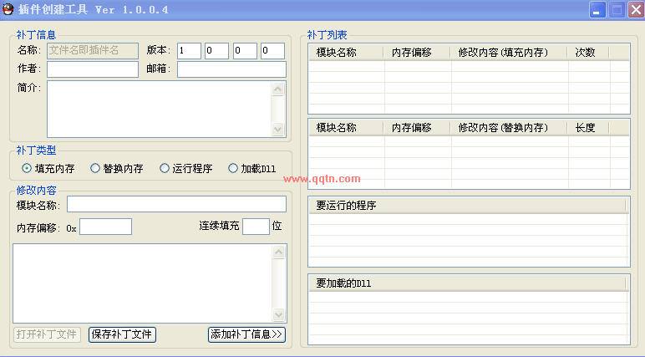The image size is (645, 357).
Task: Click the 长度 column header
Action: [588, 128]
